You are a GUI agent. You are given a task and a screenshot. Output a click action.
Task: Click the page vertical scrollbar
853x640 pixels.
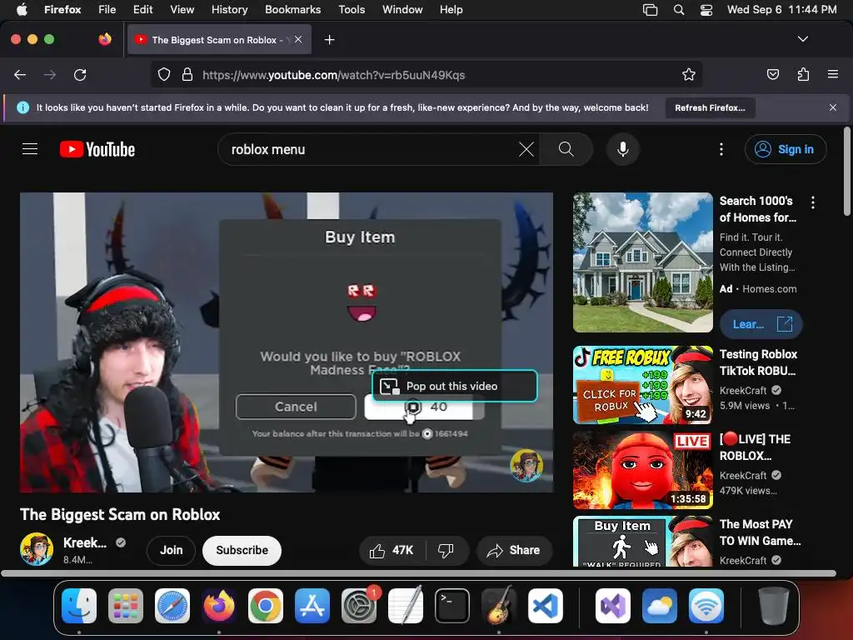[x=847, y=172]
